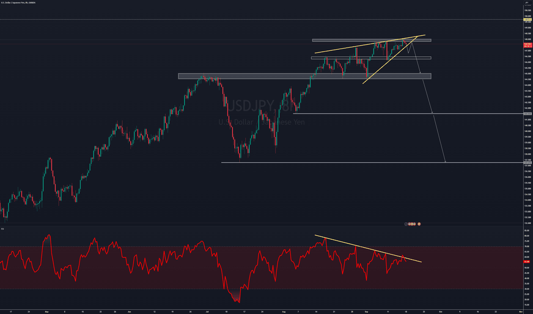Click the red RSI value label on indicator axis
Image resolution: width=533 pixels, height=314 pixels.
[x=527, y=261]
